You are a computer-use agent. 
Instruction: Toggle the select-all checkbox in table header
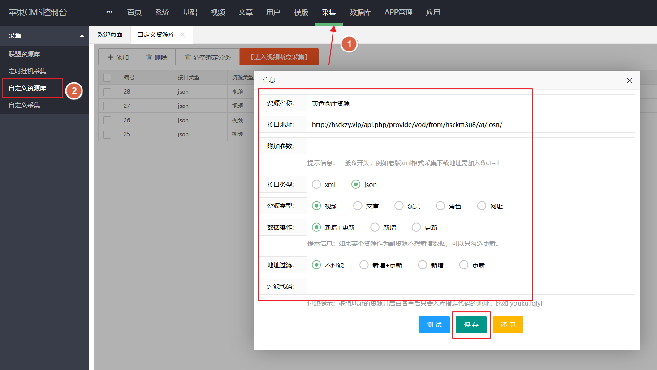pyautogui.click(x=107, y=77)
